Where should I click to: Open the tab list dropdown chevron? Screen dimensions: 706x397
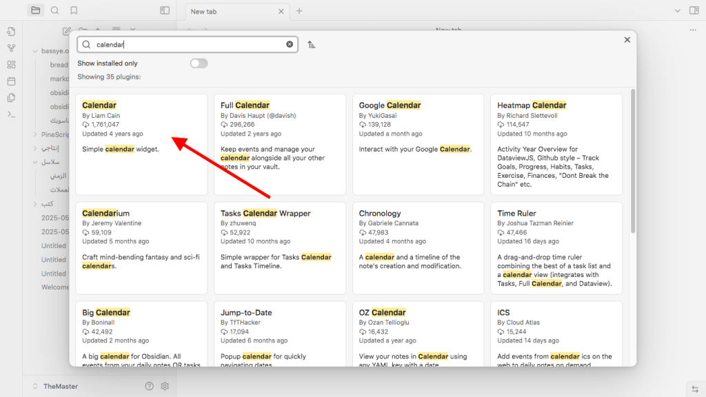[677, 11]
